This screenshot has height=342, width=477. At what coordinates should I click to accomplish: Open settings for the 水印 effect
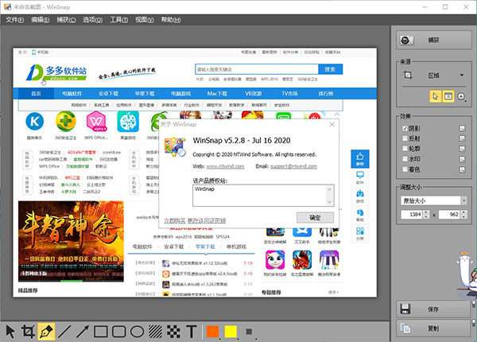point(462,159)
